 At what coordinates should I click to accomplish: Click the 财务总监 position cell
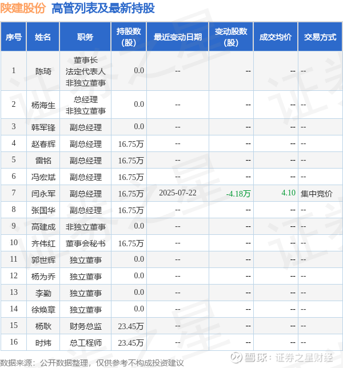coord(85,326)
